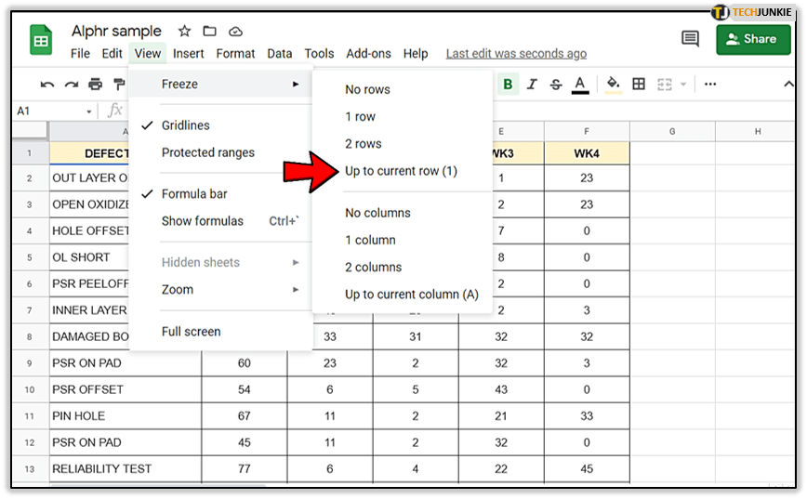The width and height of the screenshot is (807, 499).
Task: Apply strikethrough formatting
Action: tap(556, 85)
